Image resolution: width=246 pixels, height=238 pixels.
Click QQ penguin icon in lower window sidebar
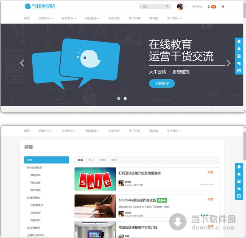[x=239, y=167]
